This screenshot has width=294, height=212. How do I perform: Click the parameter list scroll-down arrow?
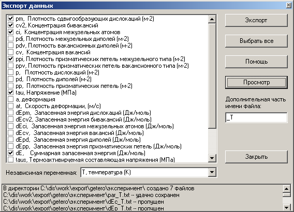click(212, 158)
